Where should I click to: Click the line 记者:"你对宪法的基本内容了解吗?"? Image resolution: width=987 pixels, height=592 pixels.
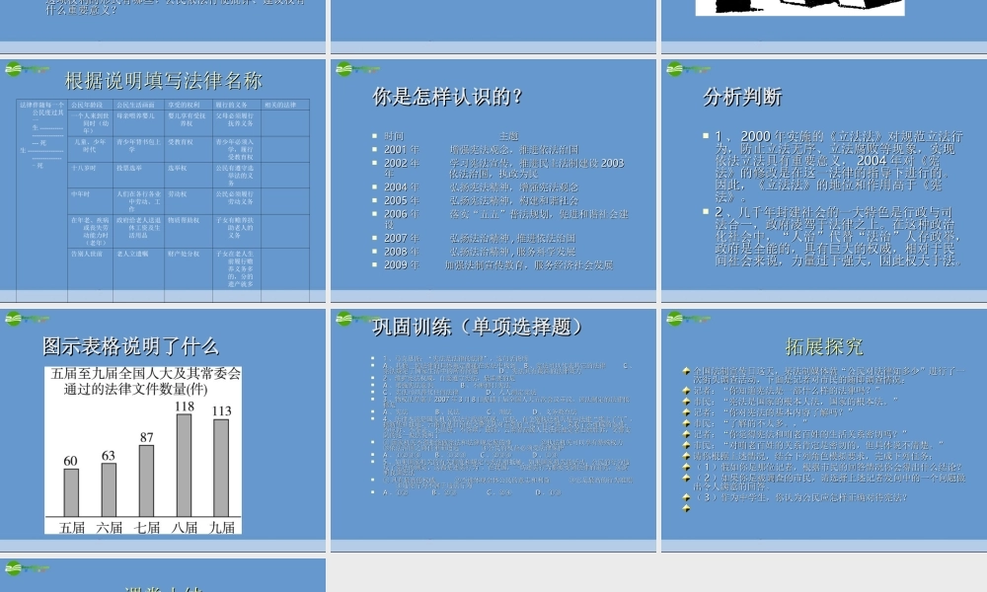pyautogui.click(x=773, y=412)
